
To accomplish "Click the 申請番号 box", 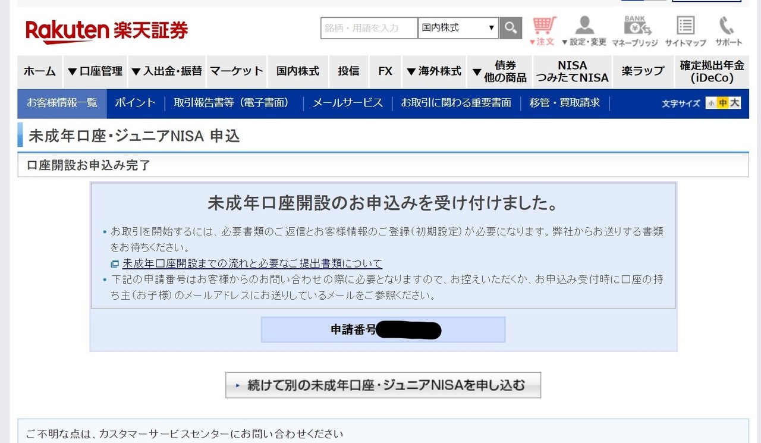I will click(383, 329).
